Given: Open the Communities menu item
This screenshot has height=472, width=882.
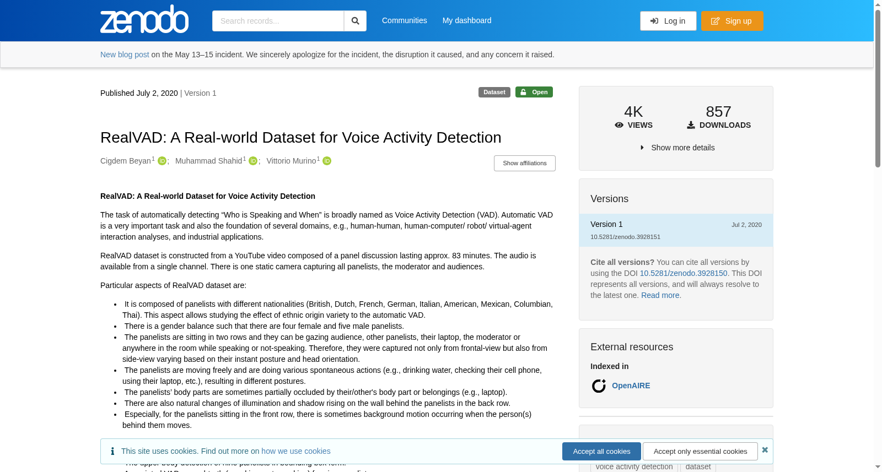Looking at the screenshot, I should (405, 20).
